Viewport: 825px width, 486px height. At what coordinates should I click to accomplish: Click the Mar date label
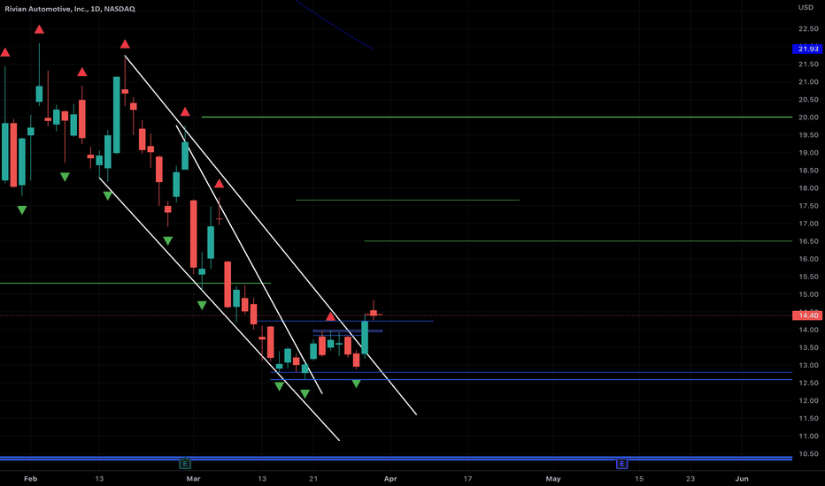193,479
